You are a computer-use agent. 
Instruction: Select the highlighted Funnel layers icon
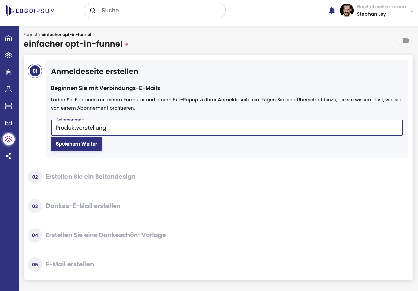[x=8, y=139]
